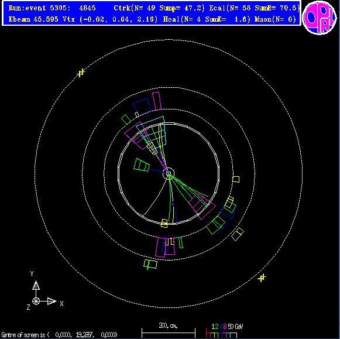
Task: Click the XYZ coordinate axes indicator
Action: [x=45, y=290]
